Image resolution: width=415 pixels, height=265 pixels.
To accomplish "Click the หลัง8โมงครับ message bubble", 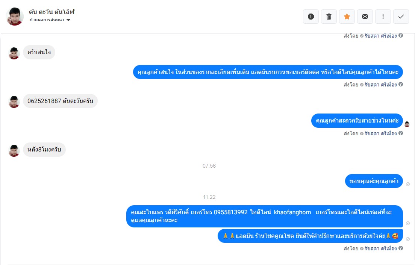I will pos(44,150).
